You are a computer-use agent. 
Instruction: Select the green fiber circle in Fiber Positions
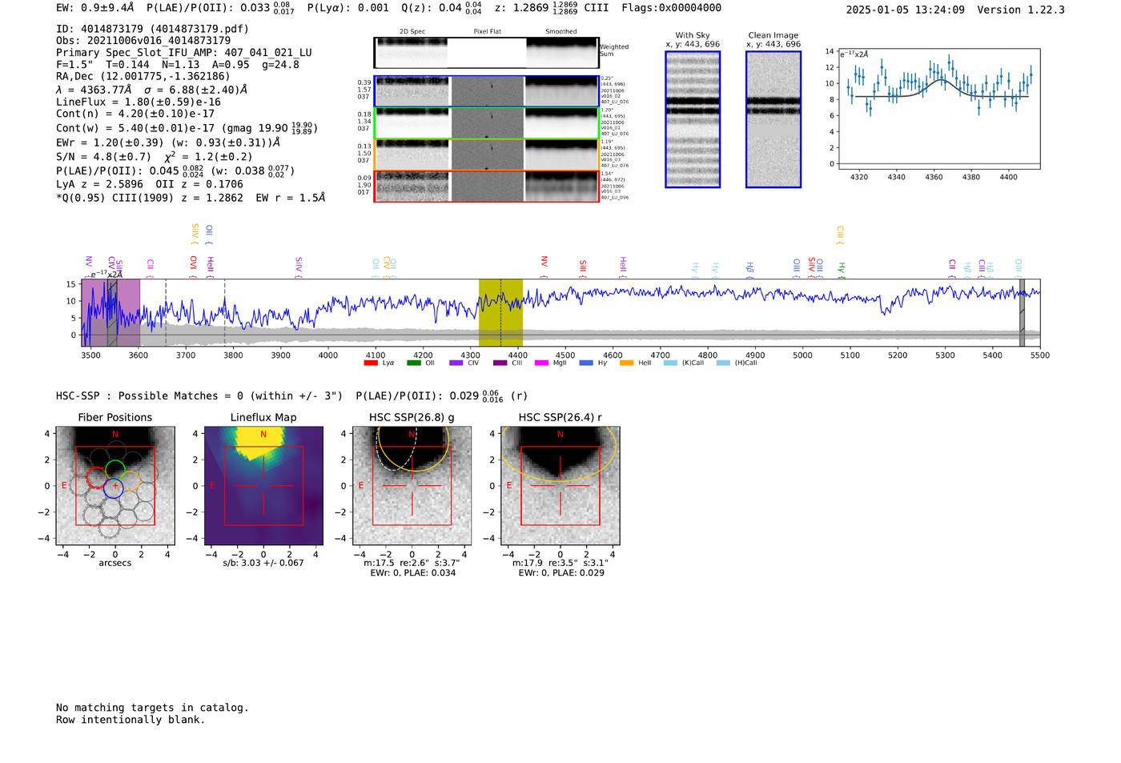click(115, 470)
